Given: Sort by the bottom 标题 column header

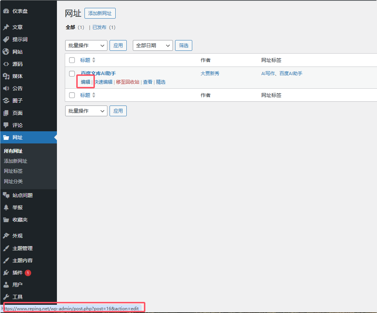Looking at the screenshot, I should pyautogui.click(x=85, y=95).
